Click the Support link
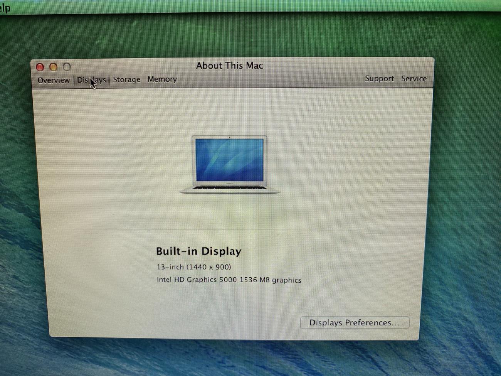The height and width of the screenshot is (376, 501). [x=379, y=79]
